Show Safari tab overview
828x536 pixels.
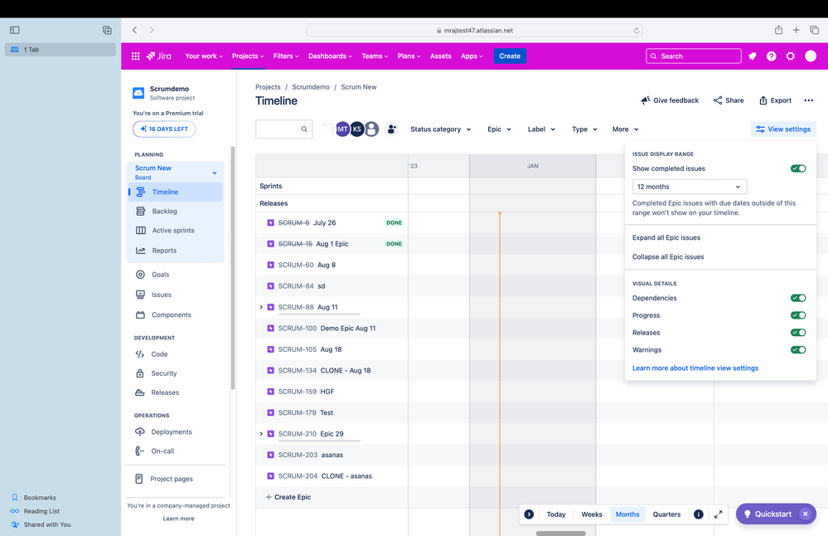pyautogui.click(x=814, y=30)
